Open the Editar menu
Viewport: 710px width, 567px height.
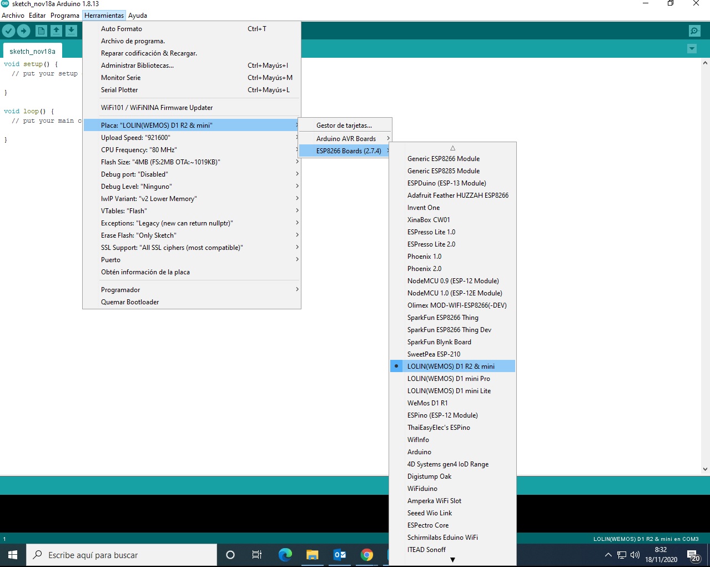tap(37, 16)
